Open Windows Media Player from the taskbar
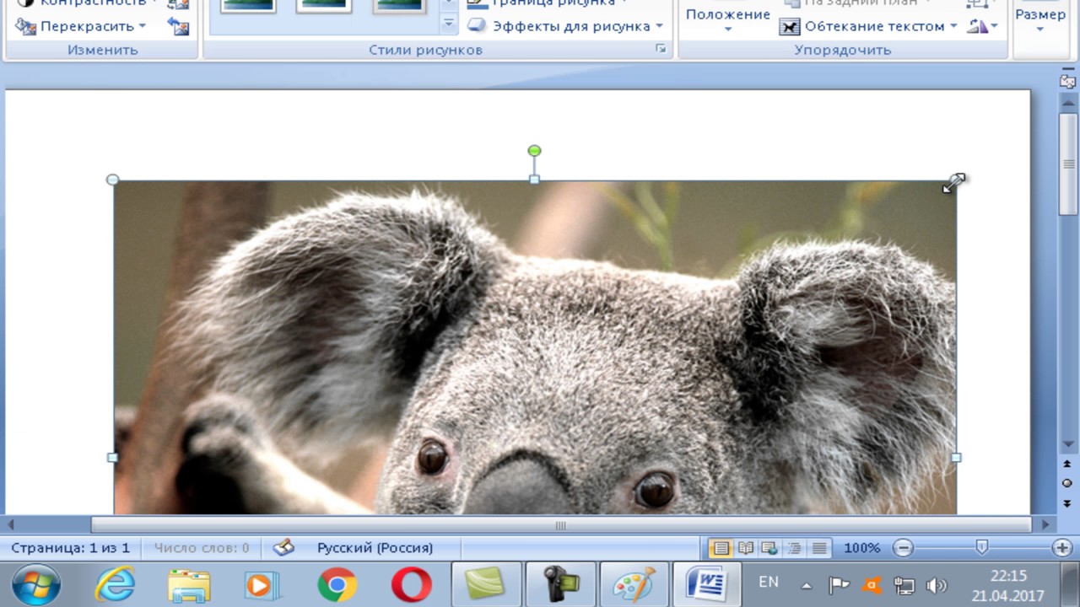This screenshot has width=1080, height=607. (262, 584)
